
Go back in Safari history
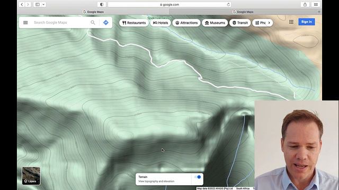click(22, 5)
